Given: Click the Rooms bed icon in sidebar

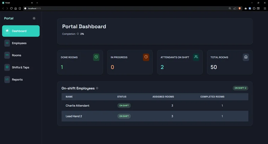Looking at the screenshot, I should 7,55.
